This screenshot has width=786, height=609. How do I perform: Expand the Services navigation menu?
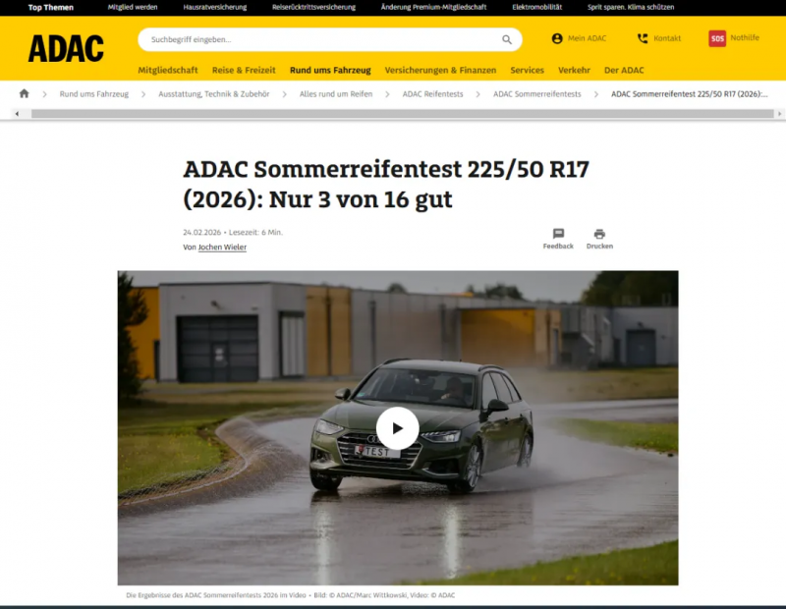(x=527, y=70)
